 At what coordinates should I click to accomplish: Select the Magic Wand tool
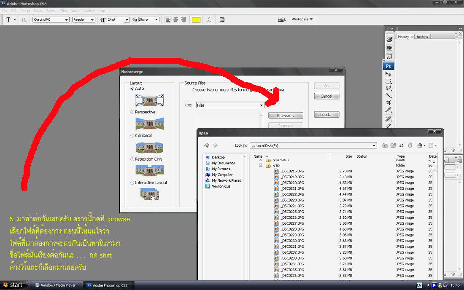[x=388, y=96]
